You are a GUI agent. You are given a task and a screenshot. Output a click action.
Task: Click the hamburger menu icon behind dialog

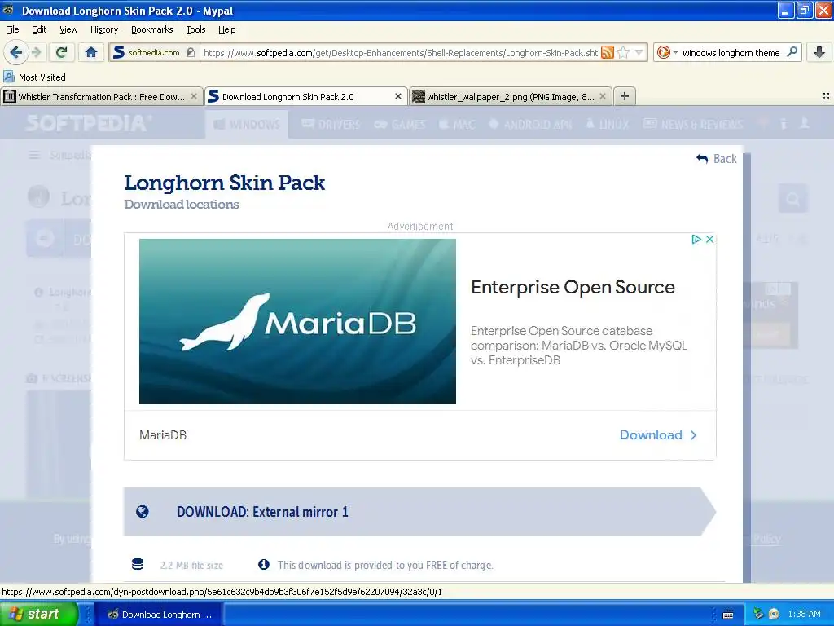pyautogui.click(x=34, y=155)
